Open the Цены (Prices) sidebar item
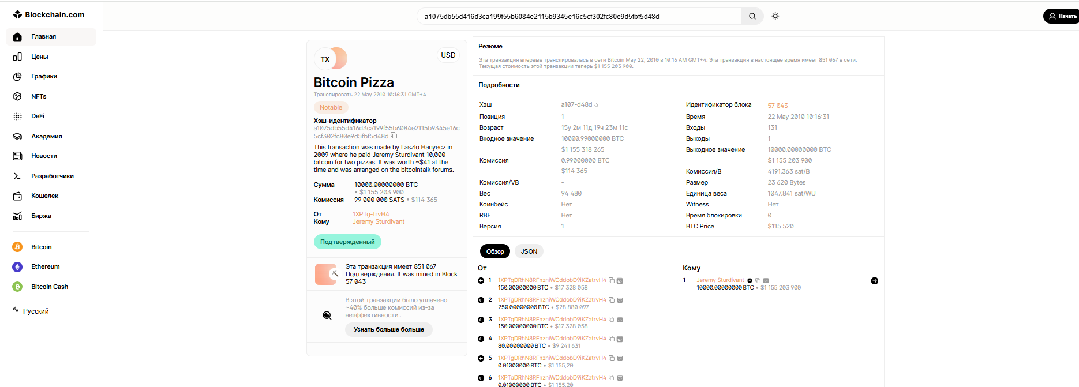This screenshot has height=387, width=1079. [x=39, y=57]
